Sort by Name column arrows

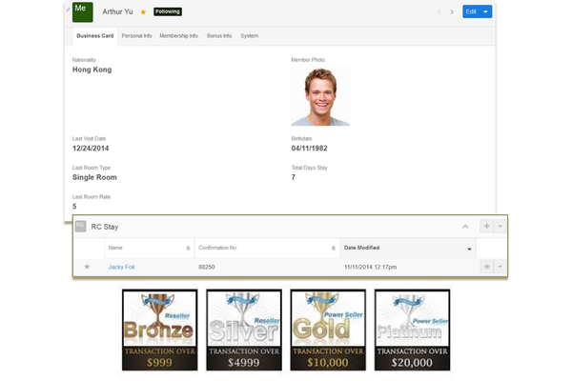tap(188, 249)
